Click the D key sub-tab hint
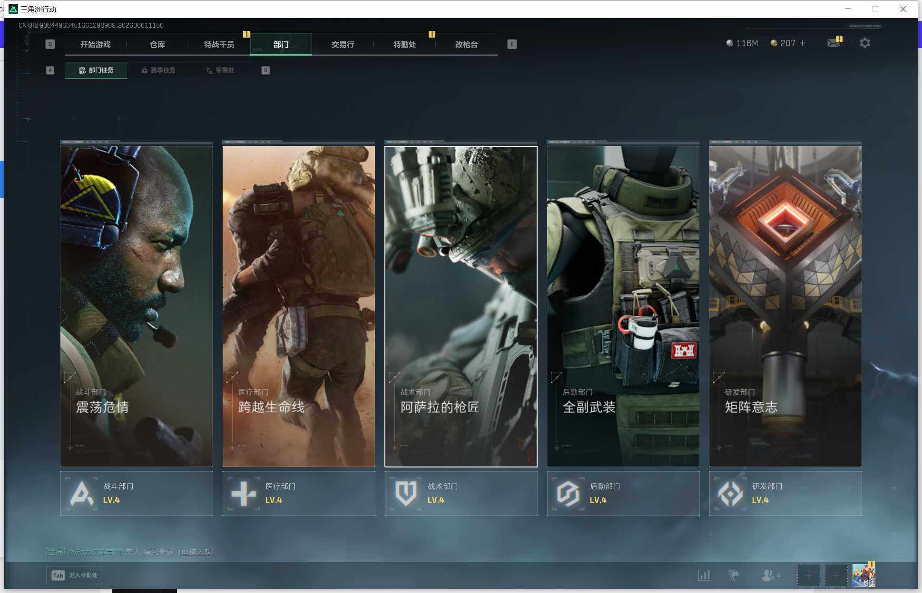Image resolution: width=922 pixels, height=593 pixels. 265,70
